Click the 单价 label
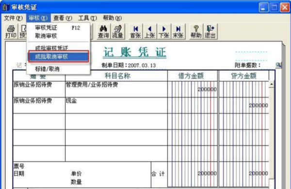The image size is (291, 189). (x=76, y=174)
